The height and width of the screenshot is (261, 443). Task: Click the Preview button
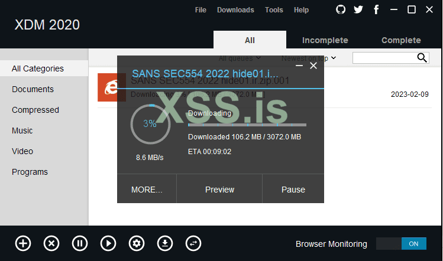click(x=219, y=189)
